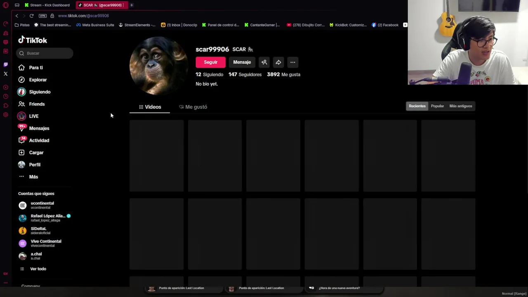Open browser sidebar settings gear icon
Viewport: 528px width, 297px height.
click(6, 115)
